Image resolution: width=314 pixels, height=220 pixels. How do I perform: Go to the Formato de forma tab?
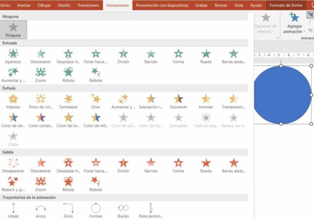click(x=286, y=5)
